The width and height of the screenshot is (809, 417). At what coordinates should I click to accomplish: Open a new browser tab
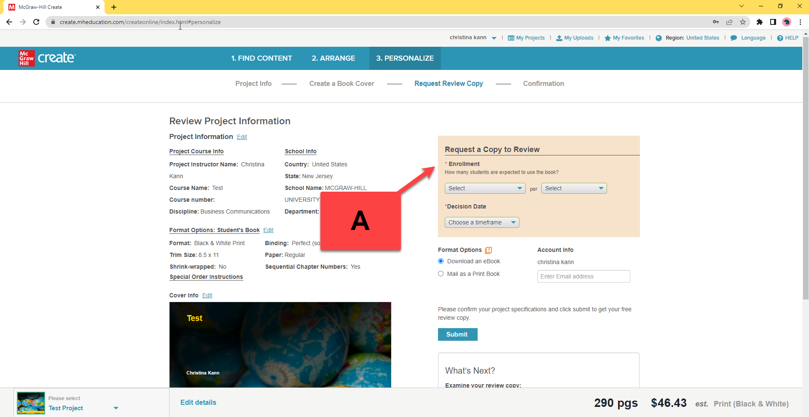(x=114, y=7)
